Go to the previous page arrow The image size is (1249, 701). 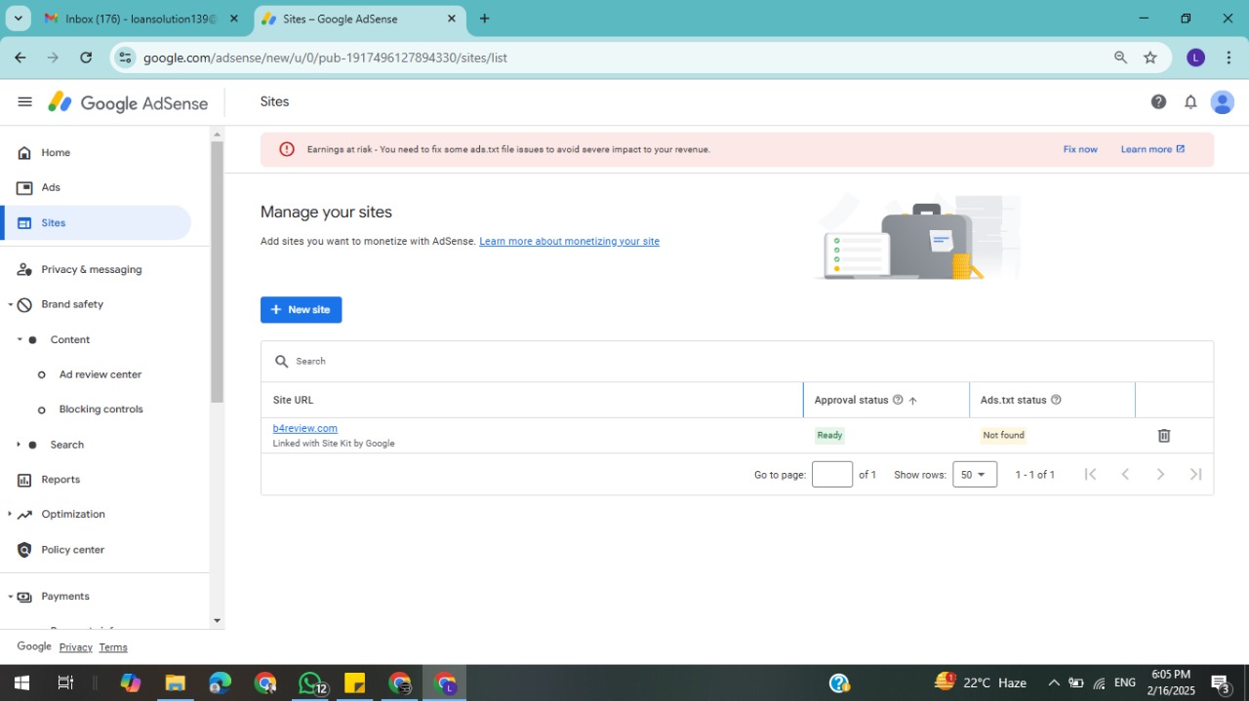1125,474
